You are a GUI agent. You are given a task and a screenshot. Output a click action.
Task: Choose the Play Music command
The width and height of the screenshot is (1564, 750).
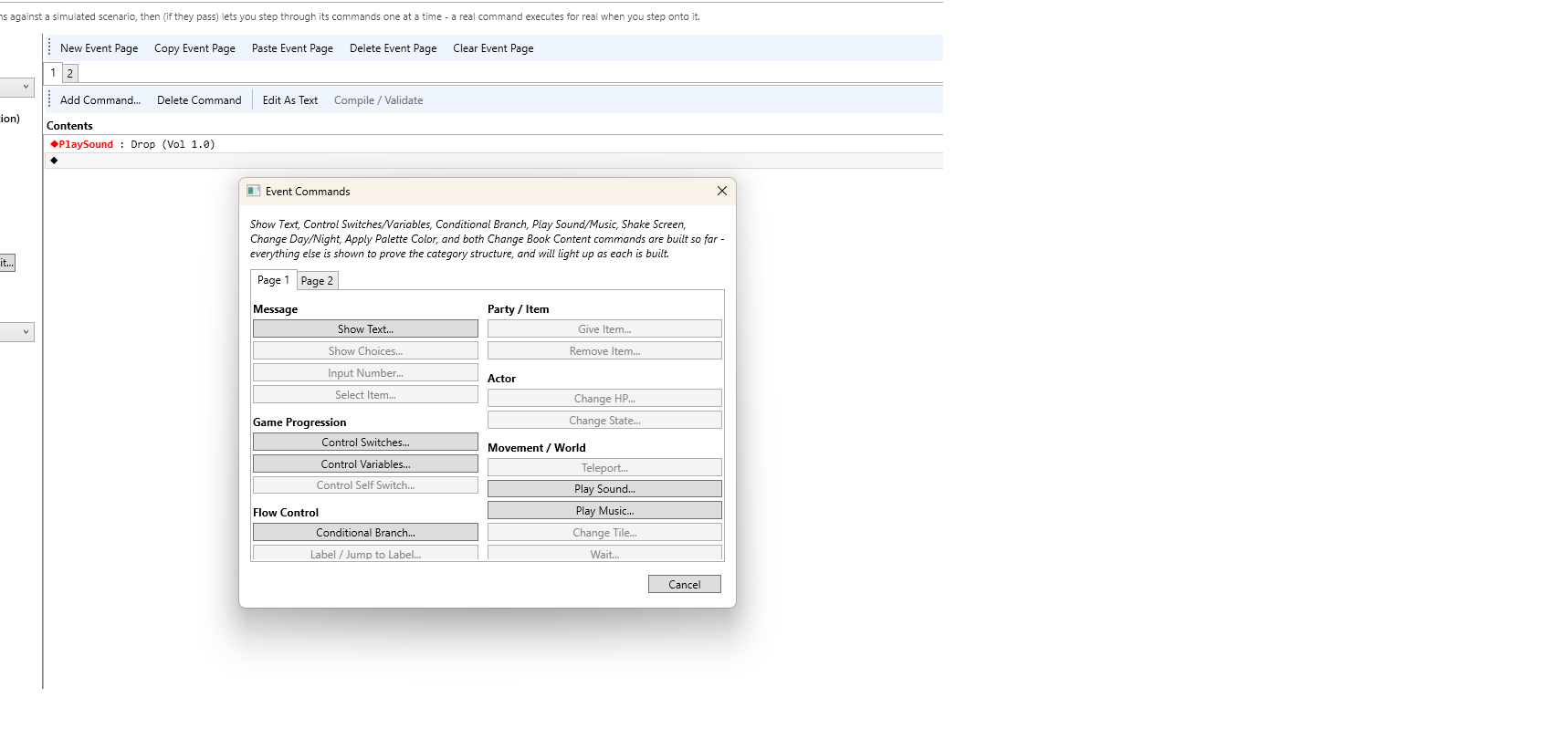(604, 511)
